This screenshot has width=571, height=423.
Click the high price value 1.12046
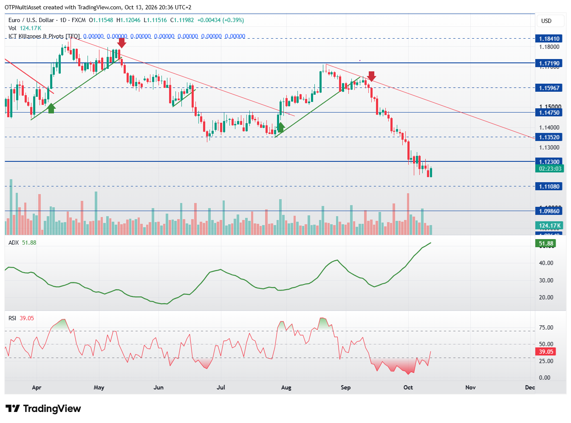point(130,20)
